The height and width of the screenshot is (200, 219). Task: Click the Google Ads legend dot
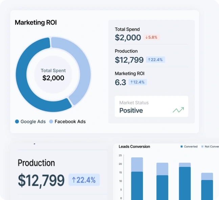click(17, 121)
